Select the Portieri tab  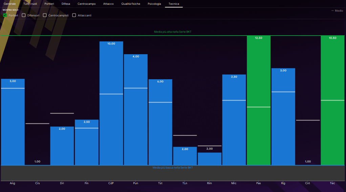tap(49, 4)
